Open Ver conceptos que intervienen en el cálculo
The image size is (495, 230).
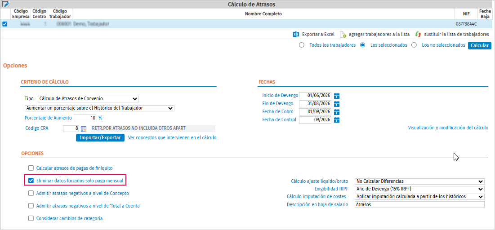(x=172, y=138)
